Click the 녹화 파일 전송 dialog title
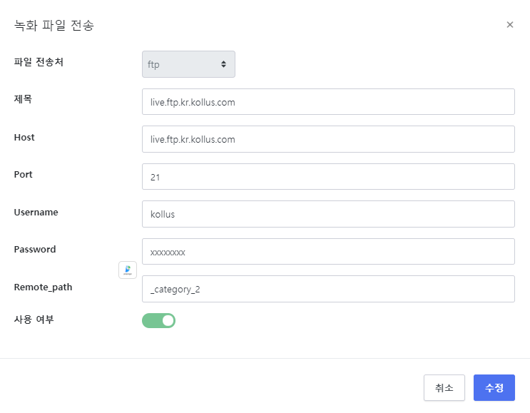Viewport: 530px width, 413px height. point(54,26)
